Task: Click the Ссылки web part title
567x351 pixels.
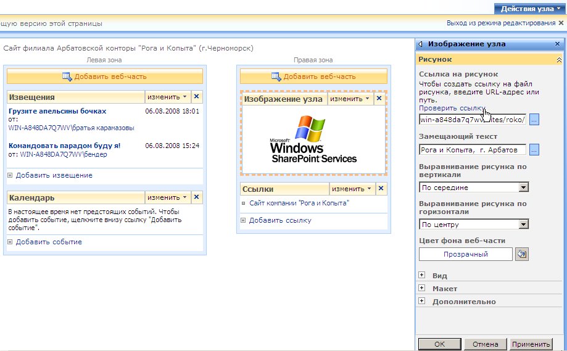Action: coord(258,189)
